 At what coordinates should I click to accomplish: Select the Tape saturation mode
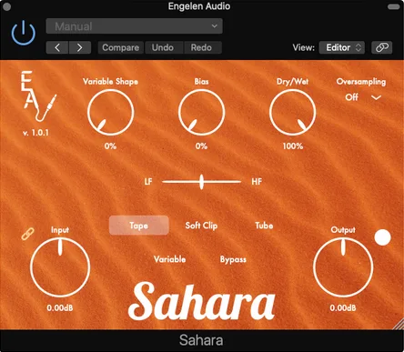click(138, 226)
